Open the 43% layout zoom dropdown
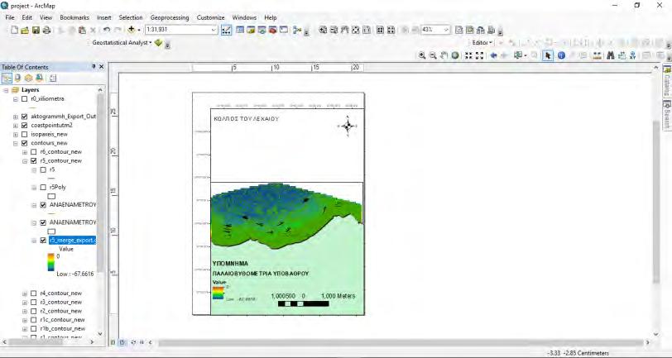672x358 pixels. point(446,30)
